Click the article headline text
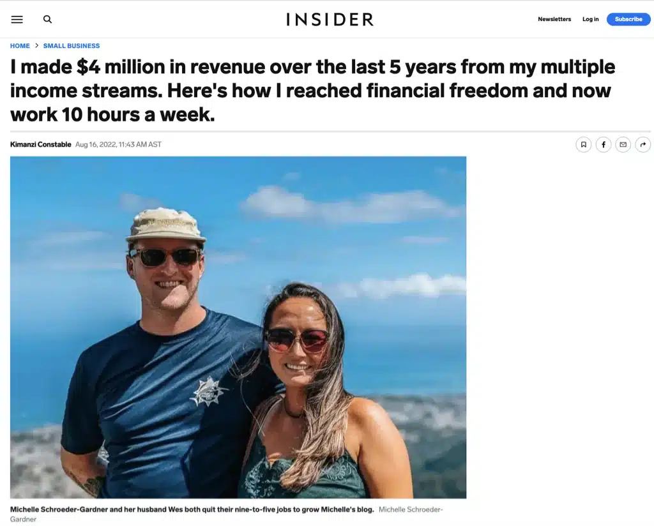The height and width of the screenshot is (526, 654). (x=312, y=90)
